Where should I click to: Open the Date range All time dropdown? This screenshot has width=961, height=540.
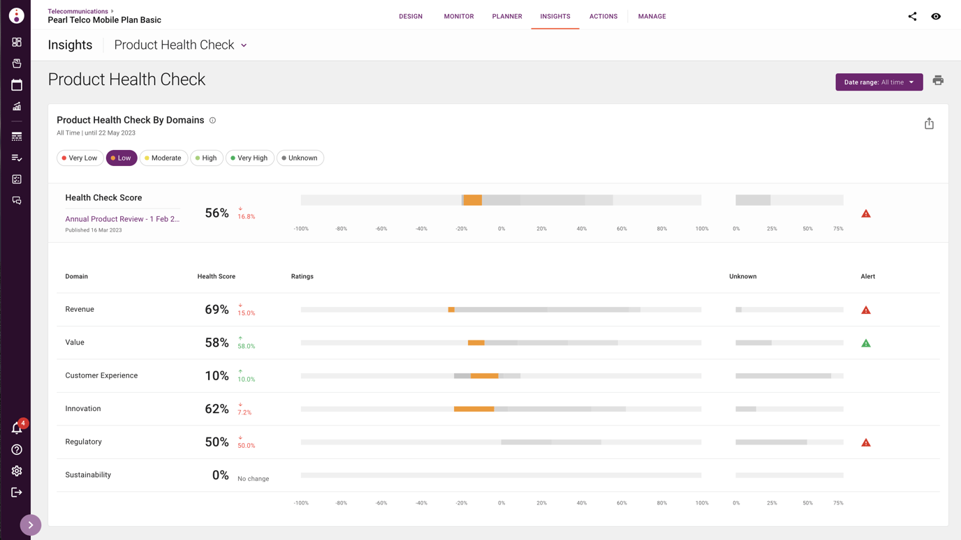879,82
